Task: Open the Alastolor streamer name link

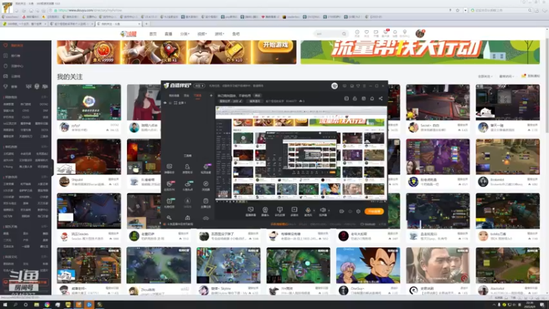Action: click(x=498, y=288)
